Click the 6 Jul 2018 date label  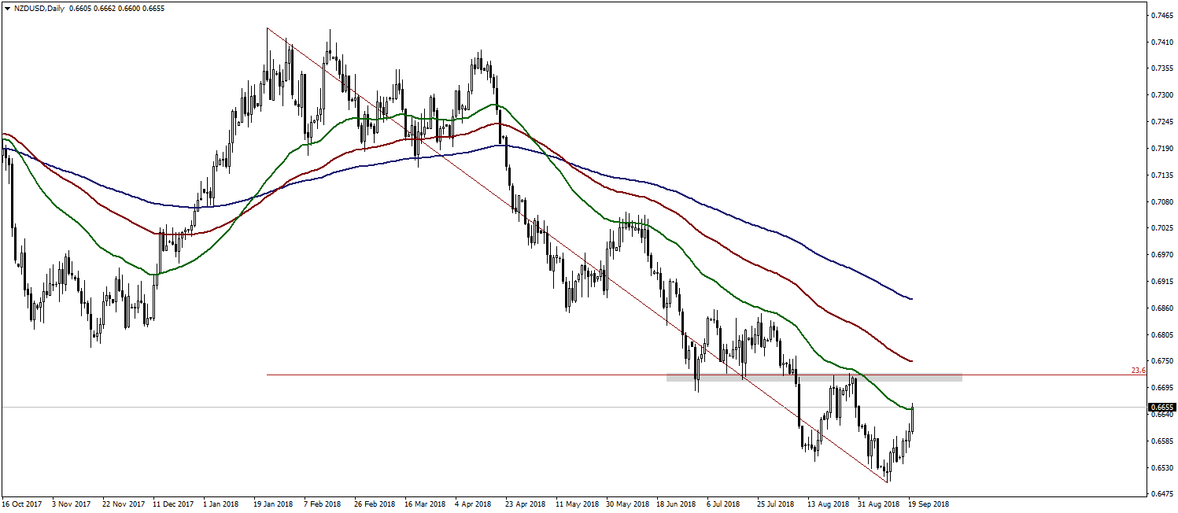coord(723,504)
